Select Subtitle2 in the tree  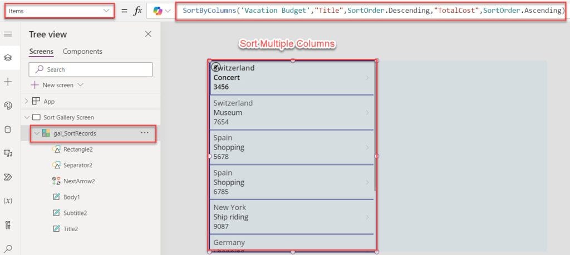coord(75,213)
